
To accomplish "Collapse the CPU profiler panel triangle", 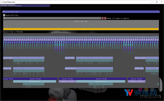I will (3, 12).
